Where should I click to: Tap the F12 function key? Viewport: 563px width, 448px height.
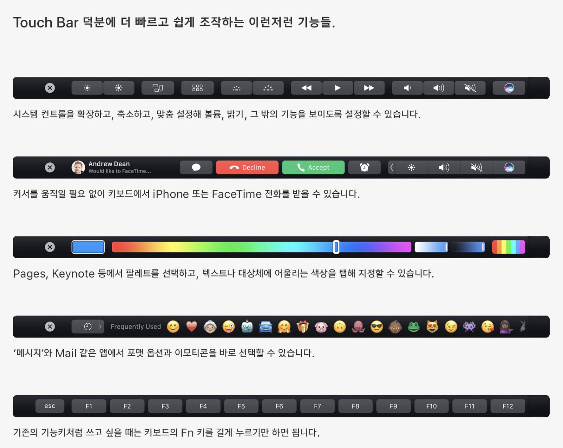coord(508,406)
